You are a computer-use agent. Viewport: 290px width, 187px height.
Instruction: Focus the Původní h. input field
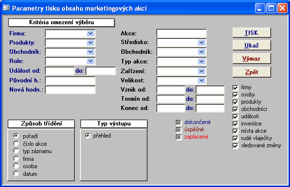[x=70, y=80]
